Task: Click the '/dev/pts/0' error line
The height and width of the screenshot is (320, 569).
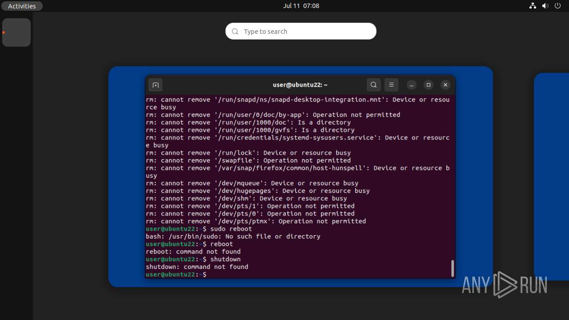Action: 250,214
